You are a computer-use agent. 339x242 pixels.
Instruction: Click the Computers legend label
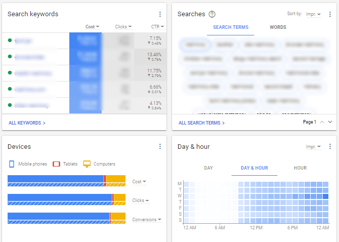click(104, 164)
